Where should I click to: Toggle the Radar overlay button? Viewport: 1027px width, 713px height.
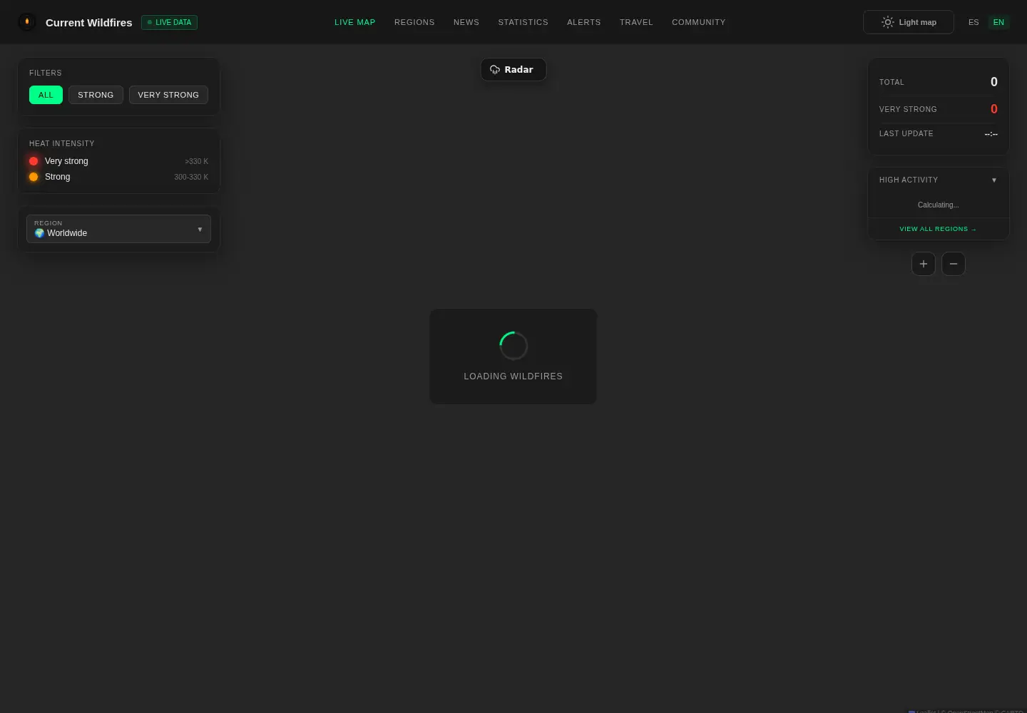[513, 70]
